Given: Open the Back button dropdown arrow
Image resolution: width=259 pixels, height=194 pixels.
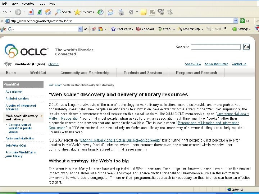Looking at the screenshot, I should pos(11,12).
